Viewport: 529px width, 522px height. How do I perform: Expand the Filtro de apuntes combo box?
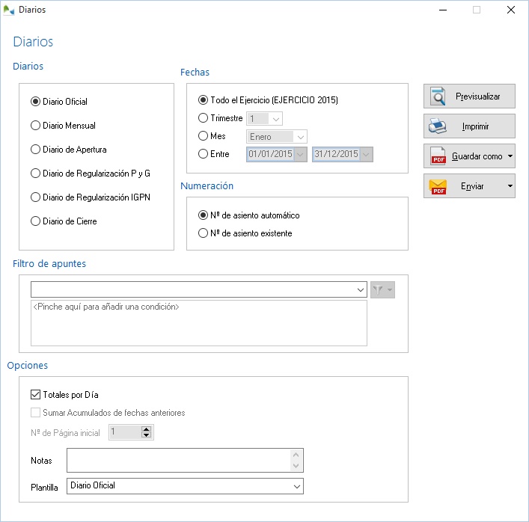[x=361, y=290]
